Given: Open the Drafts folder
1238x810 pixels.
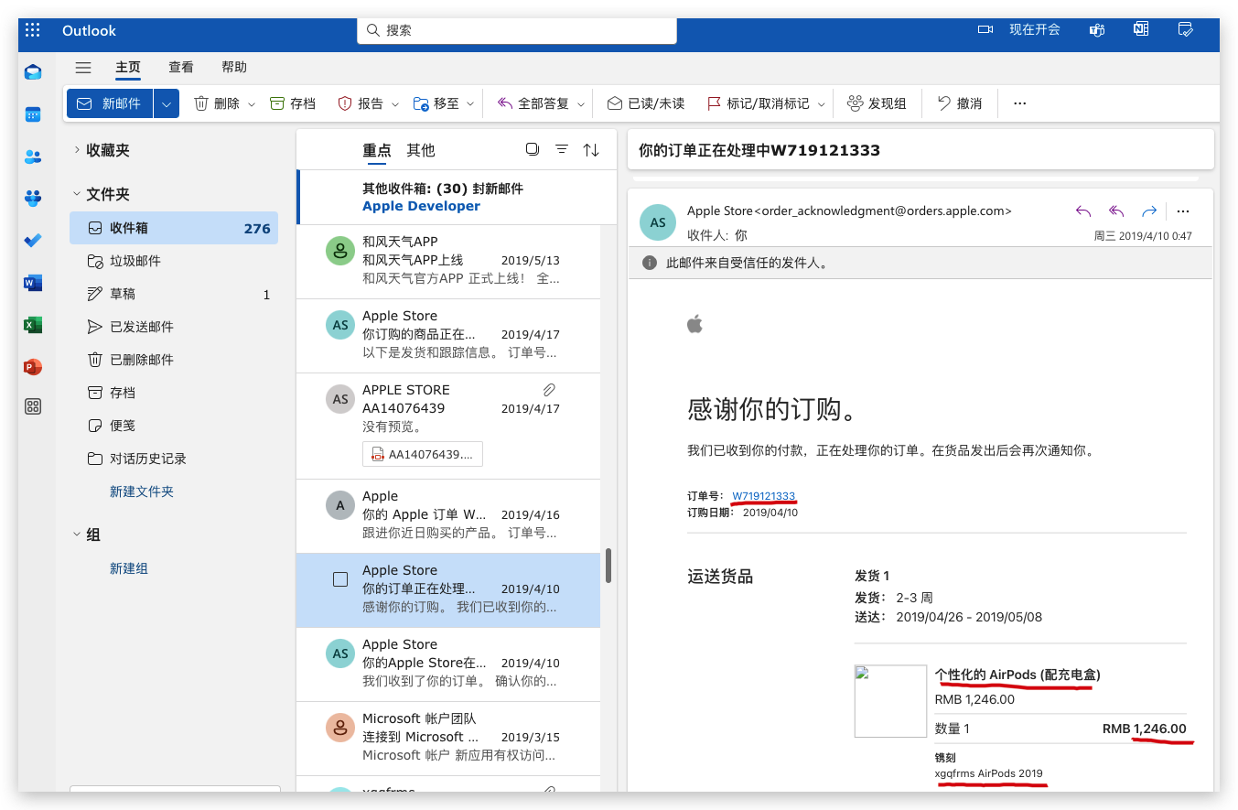Looking at the screenshot, I should click(x=174, y=294).
